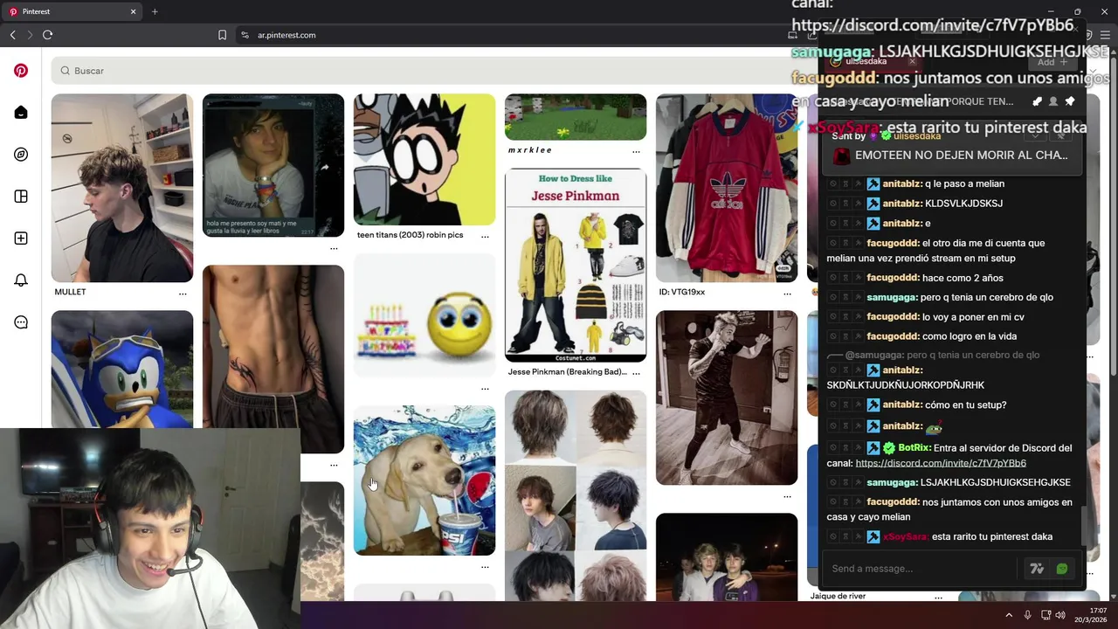The width and height of the screenshot is (1118, 629).
Task: Open the browser hamburger menu
Action: [x=1105, y=35]
